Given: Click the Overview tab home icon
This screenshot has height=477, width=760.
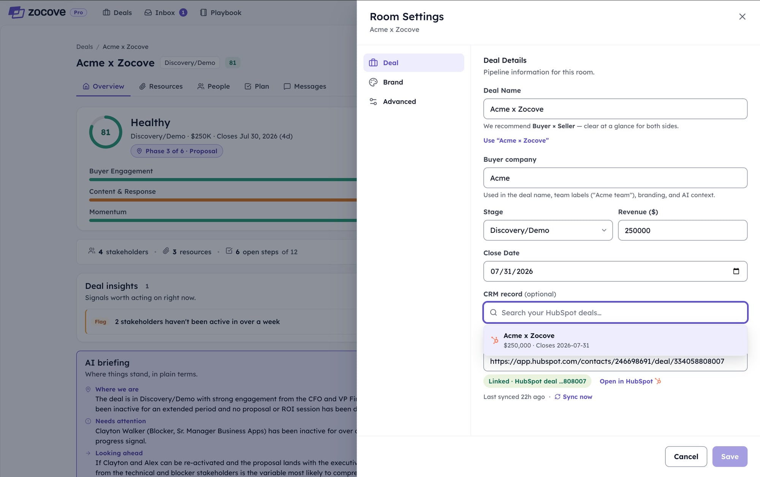Looking at the screenshot, I should (x=86, y=86).
